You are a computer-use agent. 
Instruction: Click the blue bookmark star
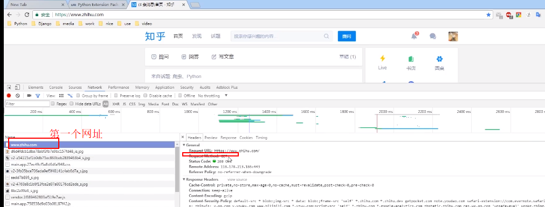pyautogui.click(x=488, y=15)
